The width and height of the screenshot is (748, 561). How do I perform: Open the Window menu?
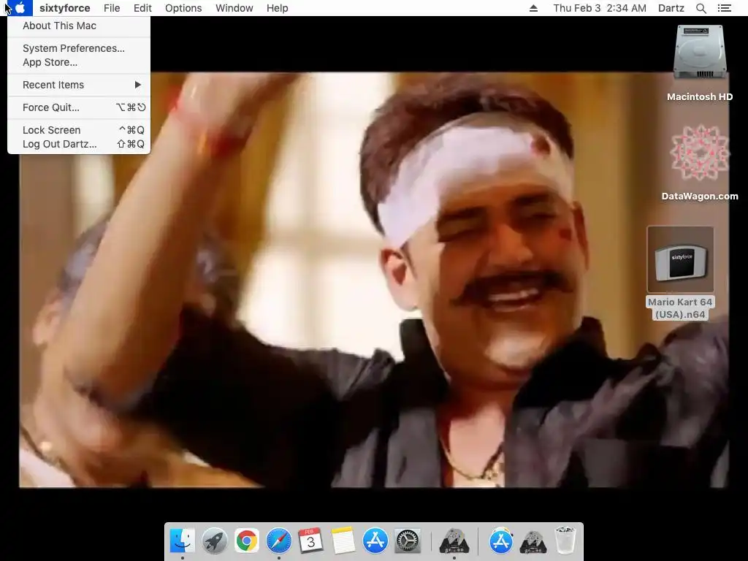pyautogui.click(x=234, y=8)
